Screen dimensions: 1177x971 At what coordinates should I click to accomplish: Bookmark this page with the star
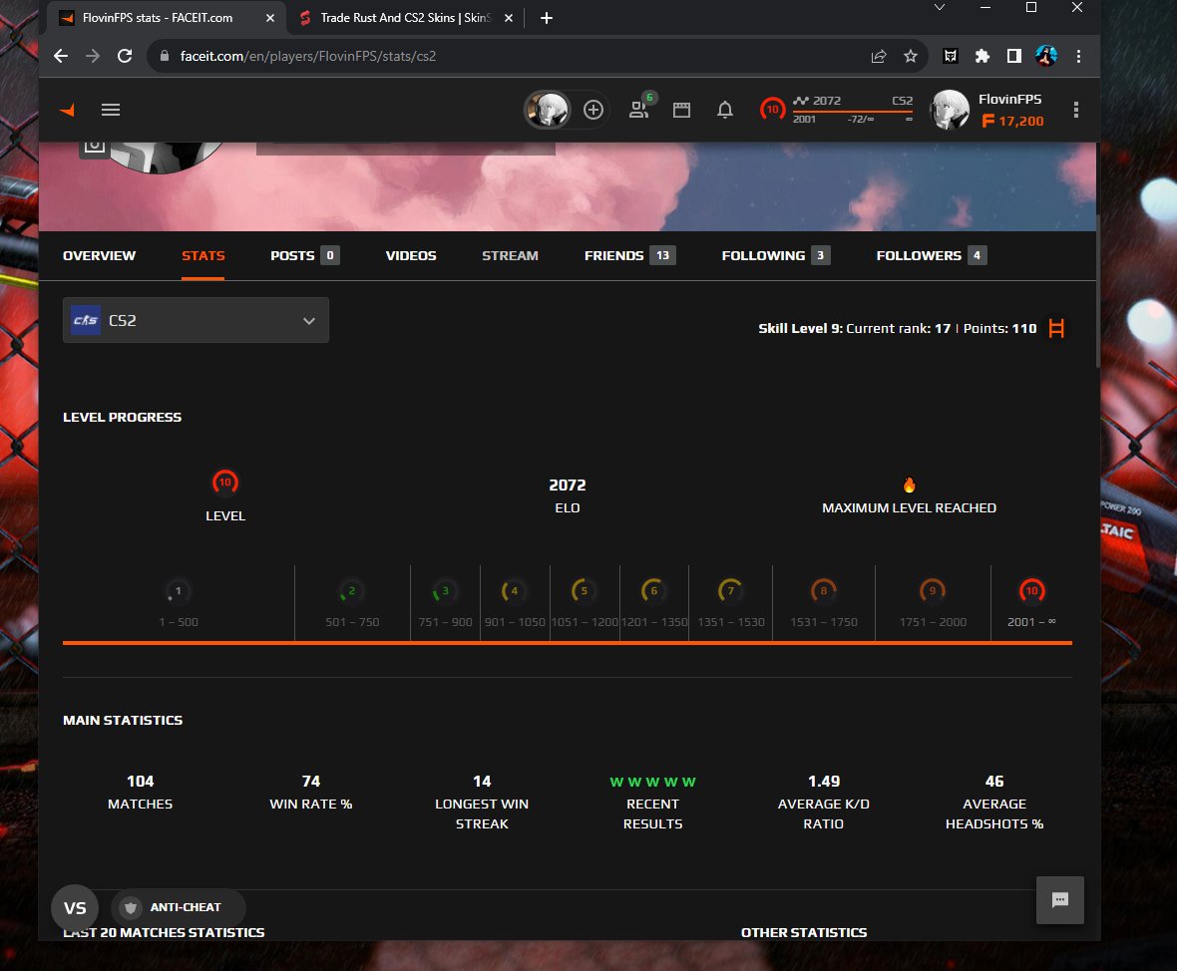(x=911, y=56)
